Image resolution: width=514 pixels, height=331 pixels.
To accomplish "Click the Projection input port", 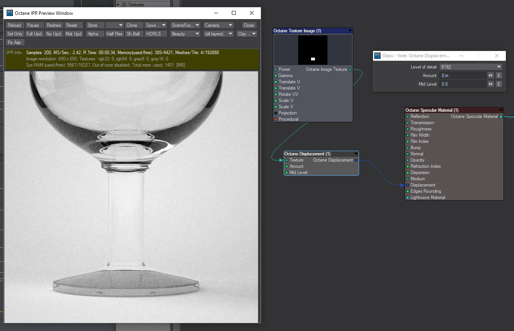I will [276, 113].
